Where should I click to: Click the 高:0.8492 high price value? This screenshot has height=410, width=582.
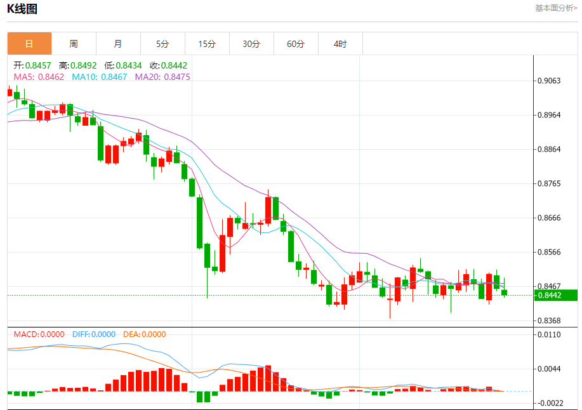point(77,65)
